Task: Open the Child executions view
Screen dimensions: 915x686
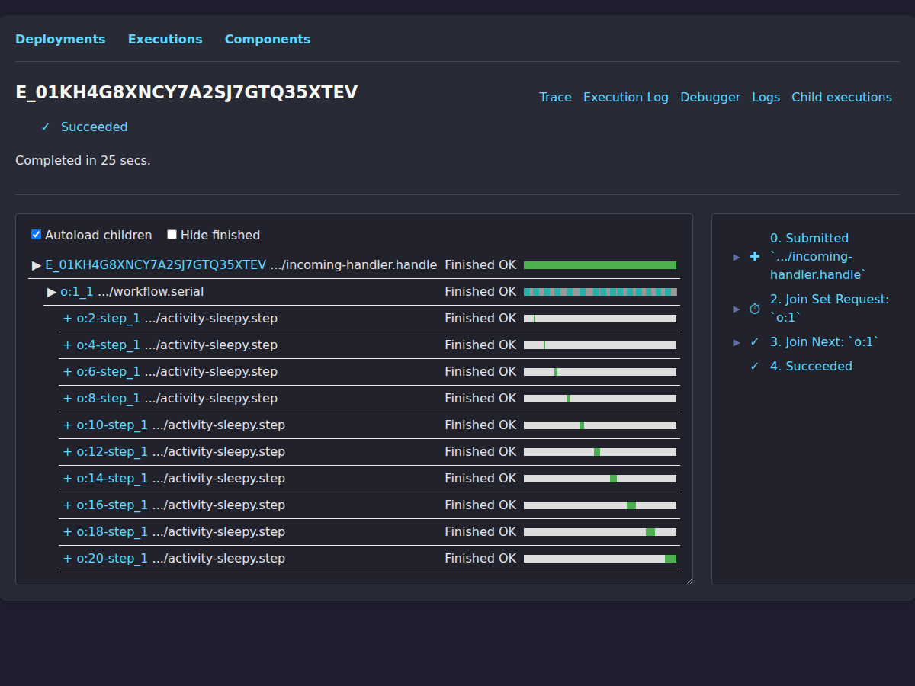Action: 842,97
